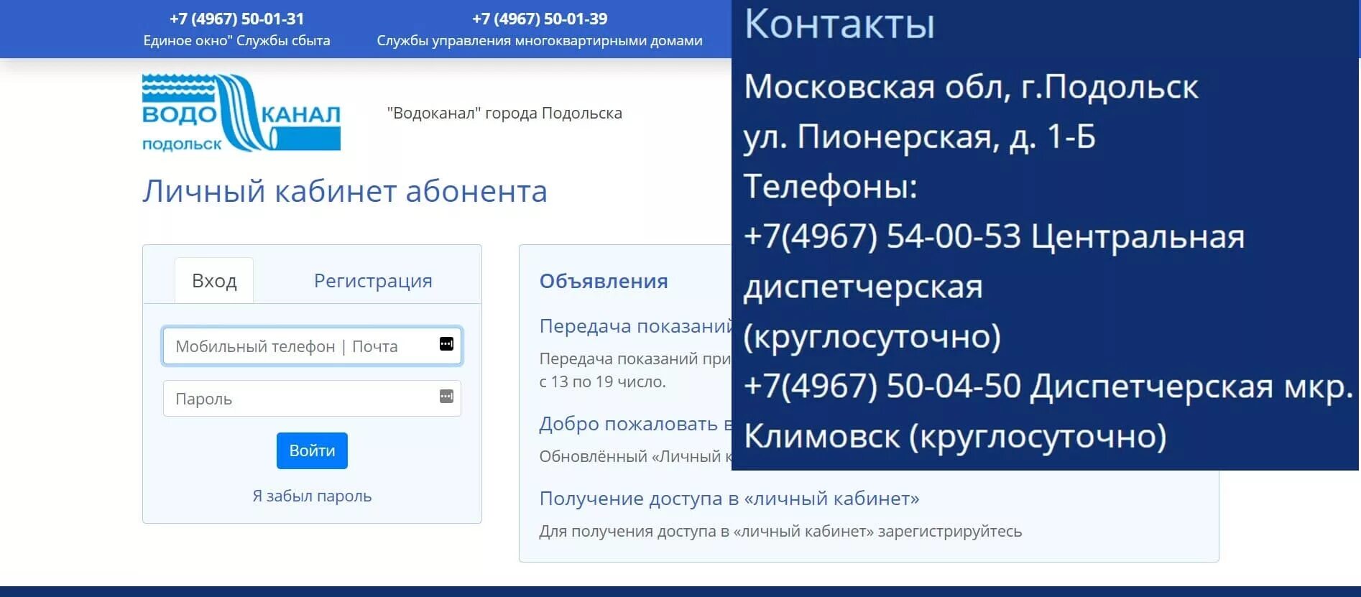Click the Климовск (круглосуточно) line

tap(955, 436)
